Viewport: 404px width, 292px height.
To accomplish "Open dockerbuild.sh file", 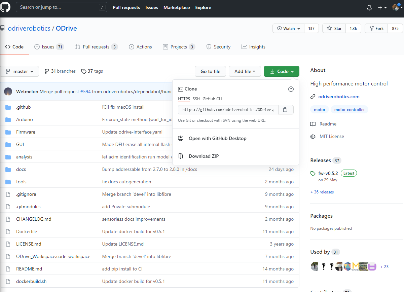I will click(x=31, y=281).
